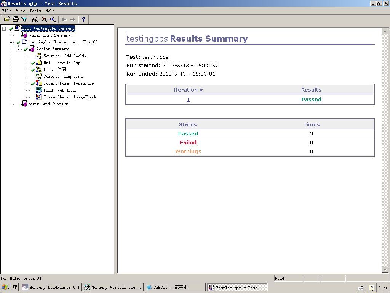Click Results.qtp Test Results taskbar button

coord(237,288)
